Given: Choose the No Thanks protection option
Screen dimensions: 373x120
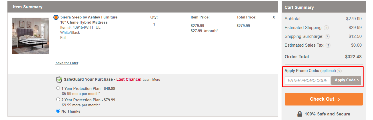Looking at the screenshot, I should [58, 111].
